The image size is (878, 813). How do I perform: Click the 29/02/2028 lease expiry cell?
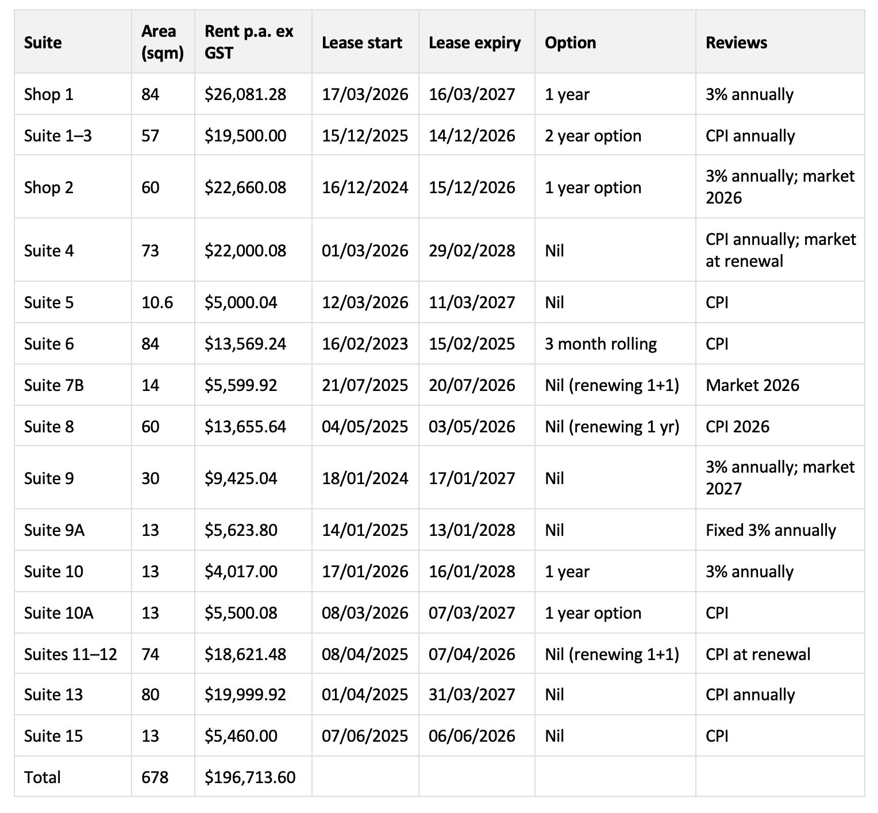tap(472, 251)
